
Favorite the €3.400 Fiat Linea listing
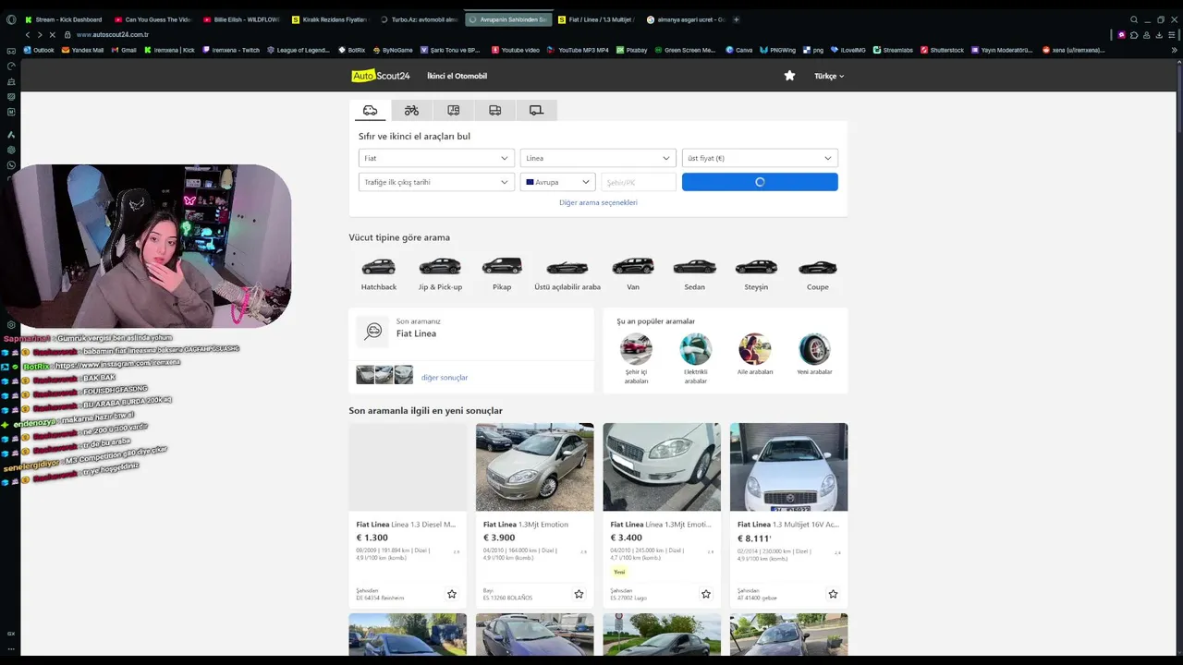pos(706,594)
